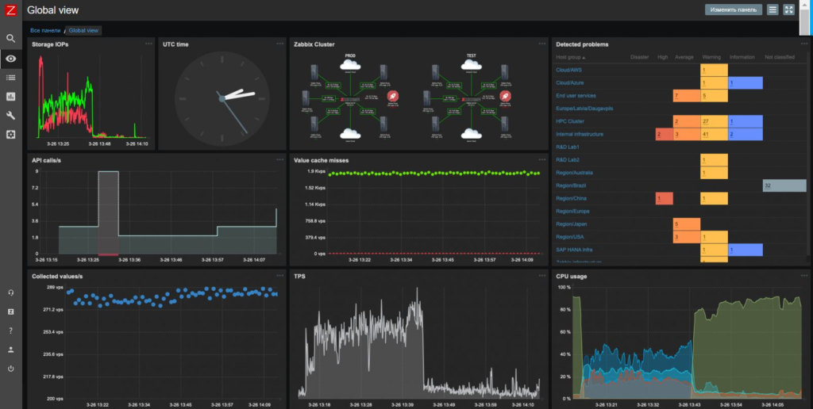Open the dashboard actions hamburger menu

pos(773,10)
